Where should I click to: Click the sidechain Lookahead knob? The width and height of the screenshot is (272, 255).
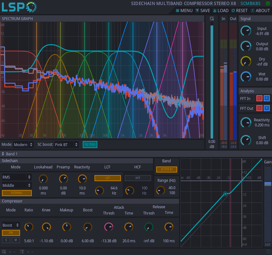[x=43, y=179]
